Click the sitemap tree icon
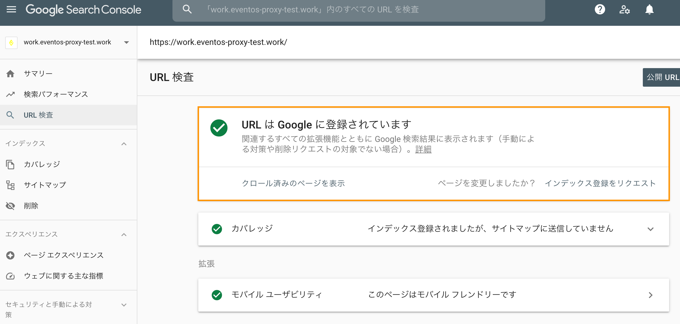Image resolution: width=680 pixels, height=324 pixels. click(10, 185)
